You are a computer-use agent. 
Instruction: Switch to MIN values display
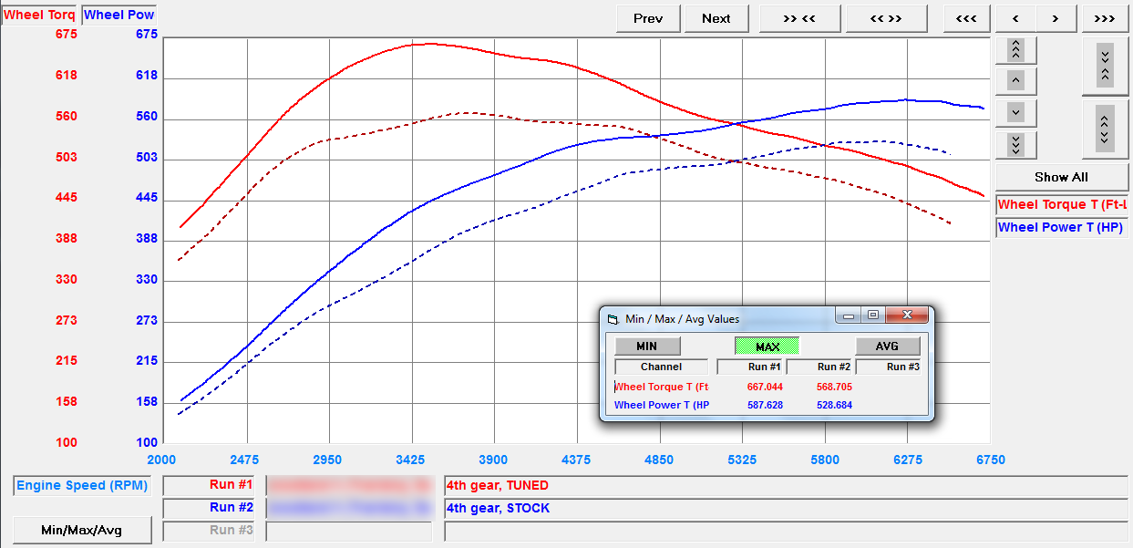click(647, 346)
